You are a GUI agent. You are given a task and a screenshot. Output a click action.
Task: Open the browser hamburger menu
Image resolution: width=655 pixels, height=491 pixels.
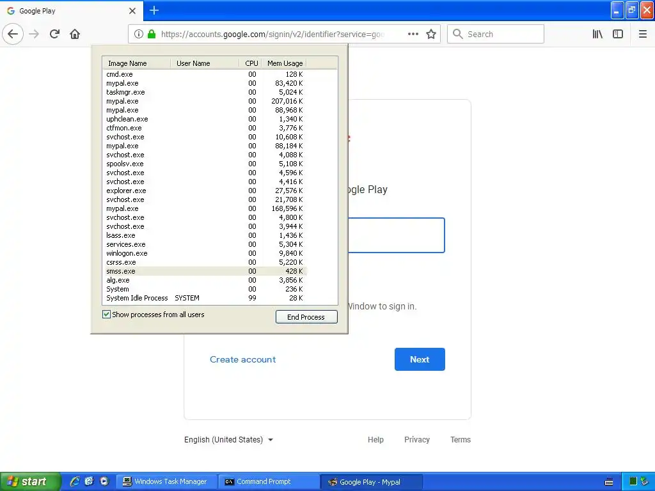tap(642, 35)
